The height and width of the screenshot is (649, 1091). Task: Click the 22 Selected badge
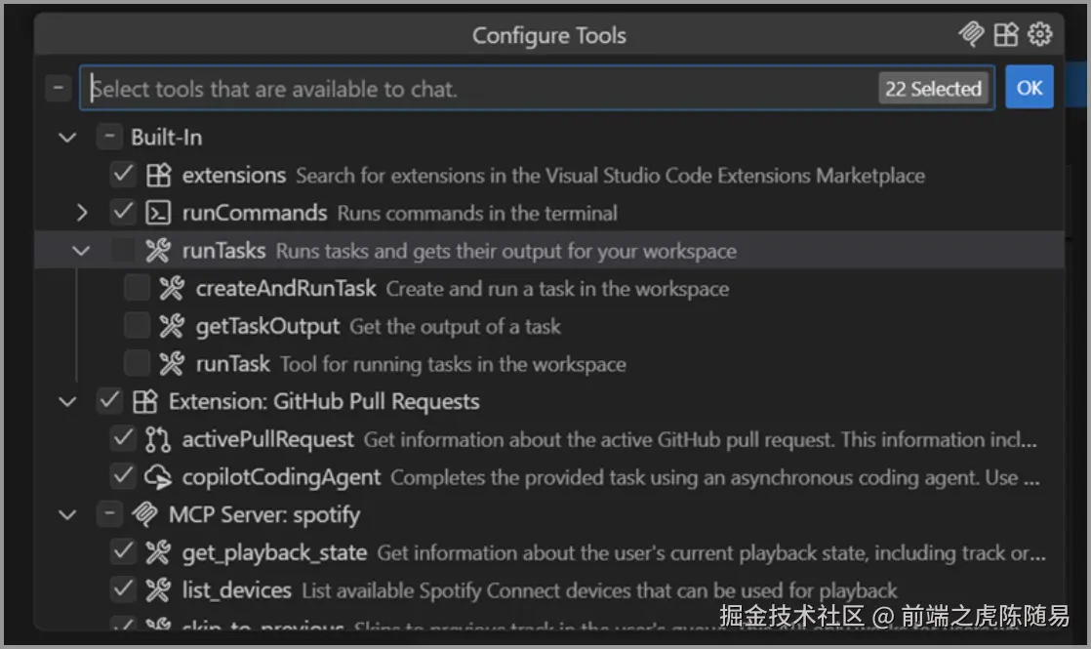933,89
